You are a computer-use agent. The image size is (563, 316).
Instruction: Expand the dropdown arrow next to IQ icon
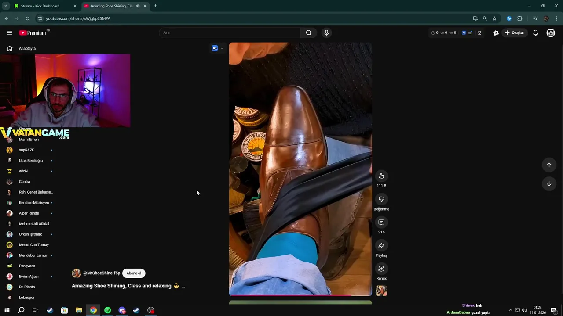tap(222, 48)
